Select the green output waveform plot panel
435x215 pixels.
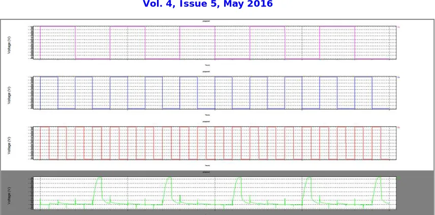click(215, 193)
